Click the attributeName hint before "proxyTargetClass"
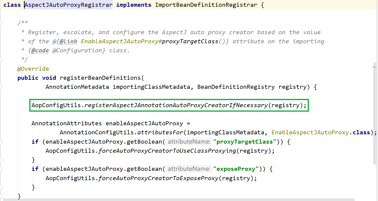This screenshot has height=201, width=378. [189, 142]
